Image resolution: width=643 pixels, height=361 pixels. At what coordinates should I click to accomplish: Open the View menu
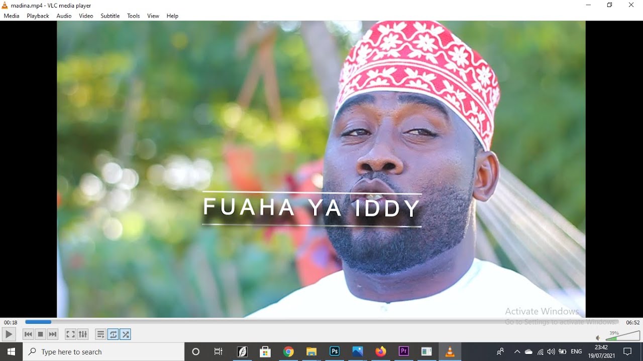(153, 16)
